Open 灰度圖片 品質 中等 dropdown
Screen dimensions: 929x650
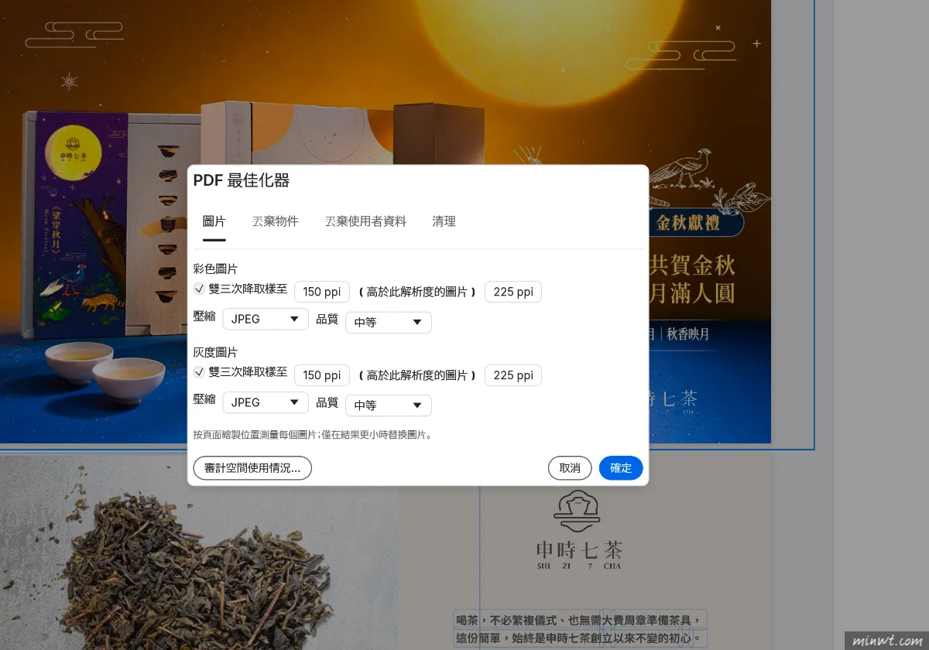point(389,405)
